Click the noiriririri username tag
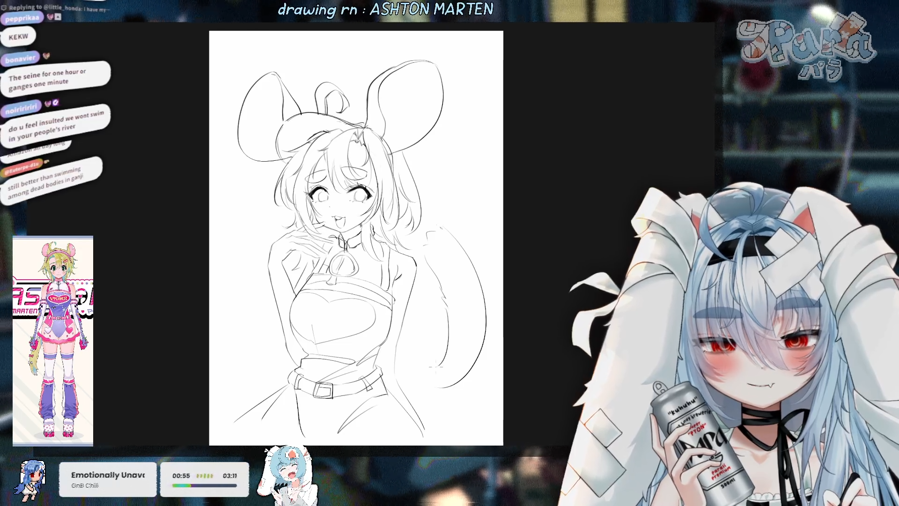Screen dimensions: 899x506 pyautogui.click(x=21, y=109)
